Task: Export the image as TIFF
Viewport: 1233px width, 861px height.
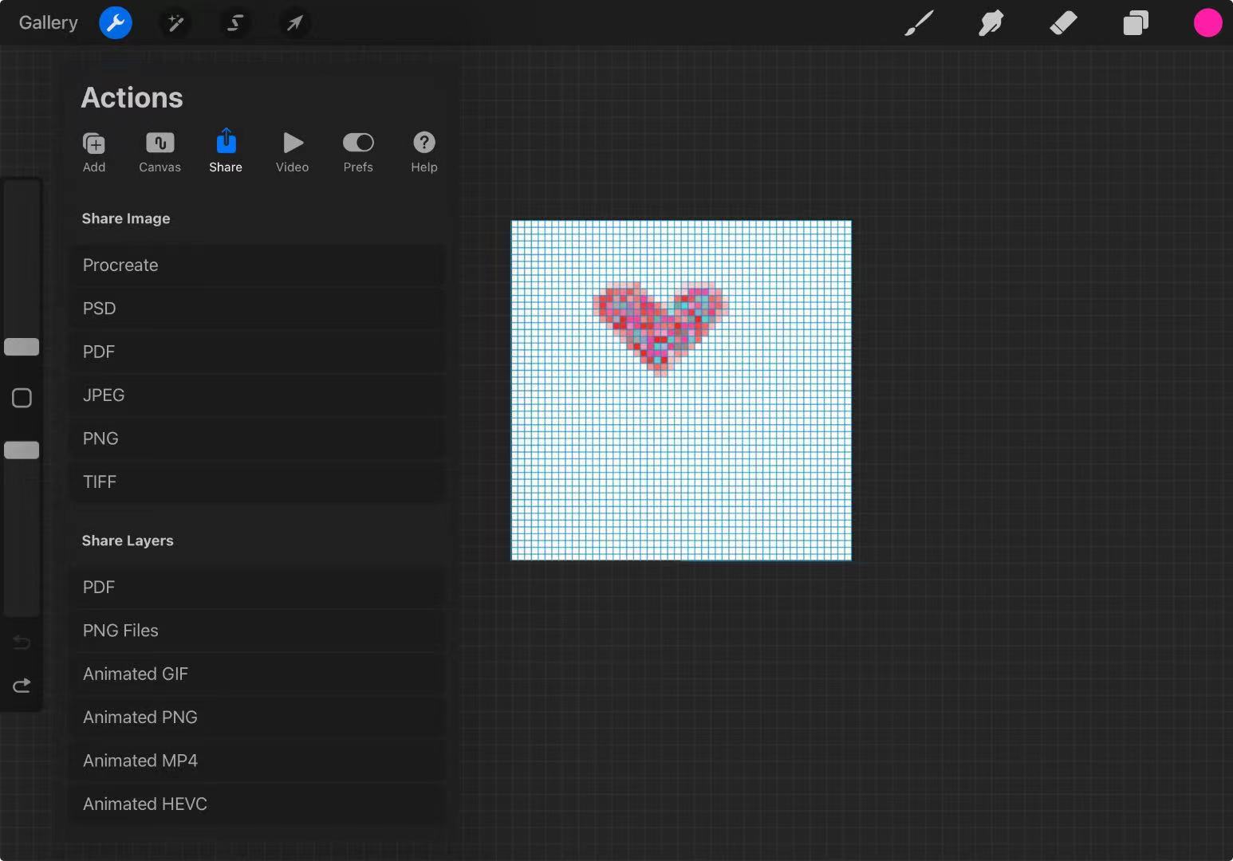Action: (x=259, y=482)
